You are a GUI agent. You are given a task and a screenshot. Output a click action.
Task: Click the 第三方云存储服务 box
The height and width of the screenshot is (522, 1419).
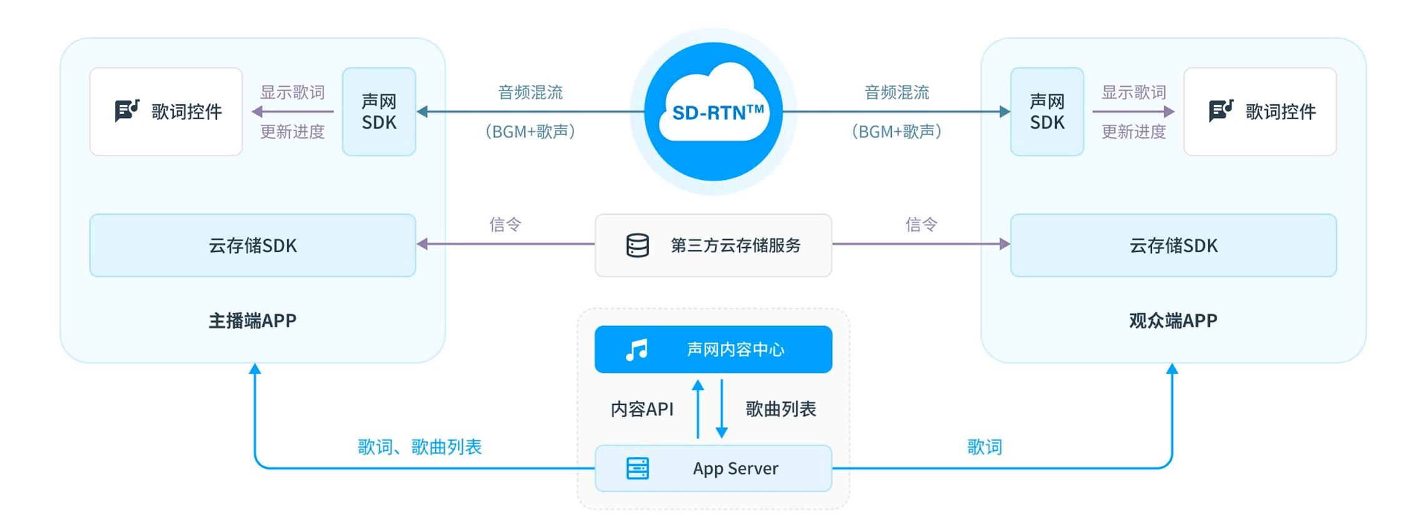pyautogui.click(x=713, y=245)
